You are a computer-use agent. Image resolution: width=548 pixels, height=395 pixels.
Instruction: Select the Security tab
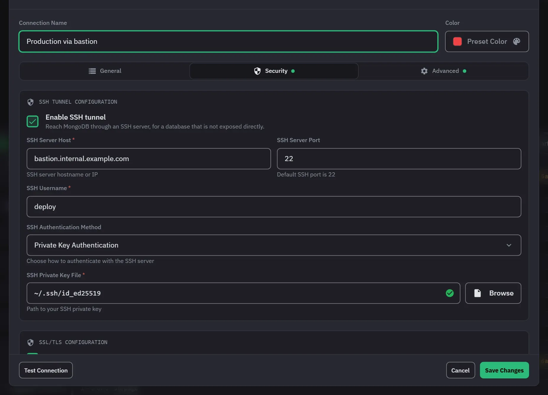click(x=274, y=71)
